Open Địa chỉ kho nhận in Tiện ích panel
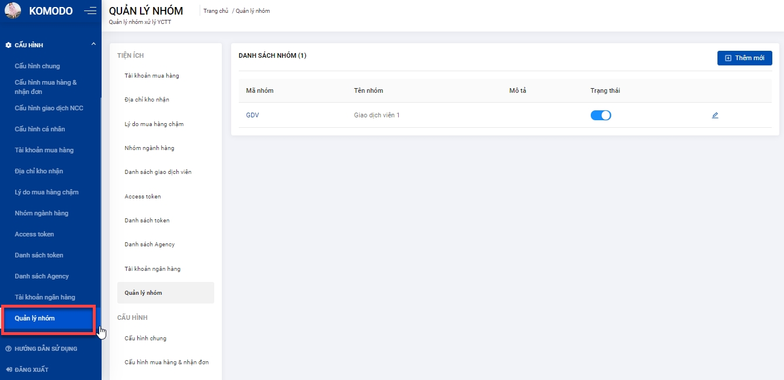The width and height of the screenshot is (784, 380). pos(147,100)
